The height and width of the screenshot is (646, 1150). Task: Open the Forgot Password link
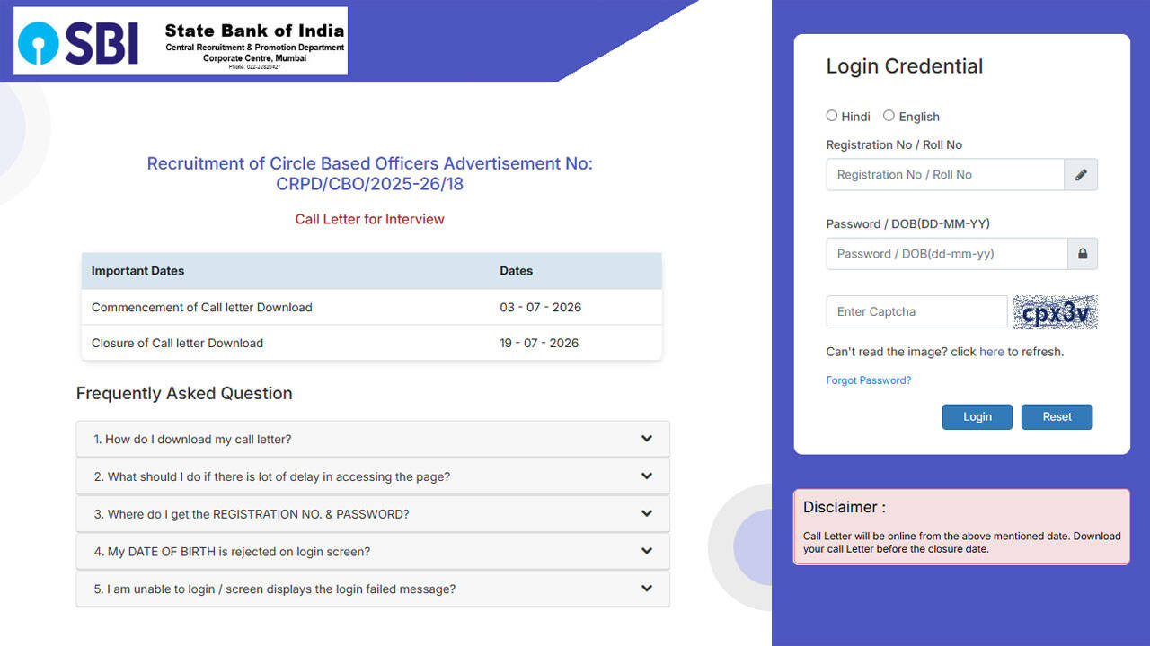868,380
